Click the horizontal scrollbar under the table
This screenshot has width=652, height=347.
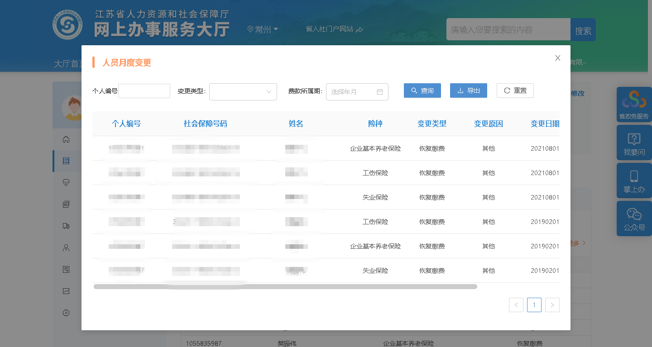click(x=285, y=286)
